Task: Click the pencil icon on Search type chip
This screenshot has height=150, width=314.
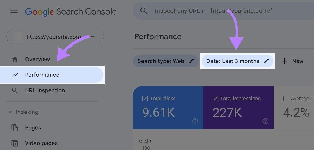Action: (192, 61)
